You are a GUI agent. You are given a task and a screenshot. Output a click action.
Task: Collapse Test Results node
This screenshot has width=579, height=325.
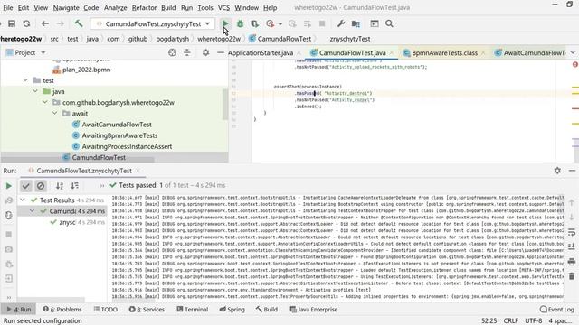23,200
